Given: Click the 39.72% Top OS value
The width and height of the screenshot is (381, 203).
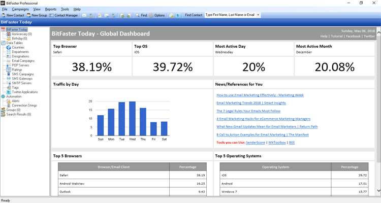Looking at the screenshot, I should (x=173, y=67).
